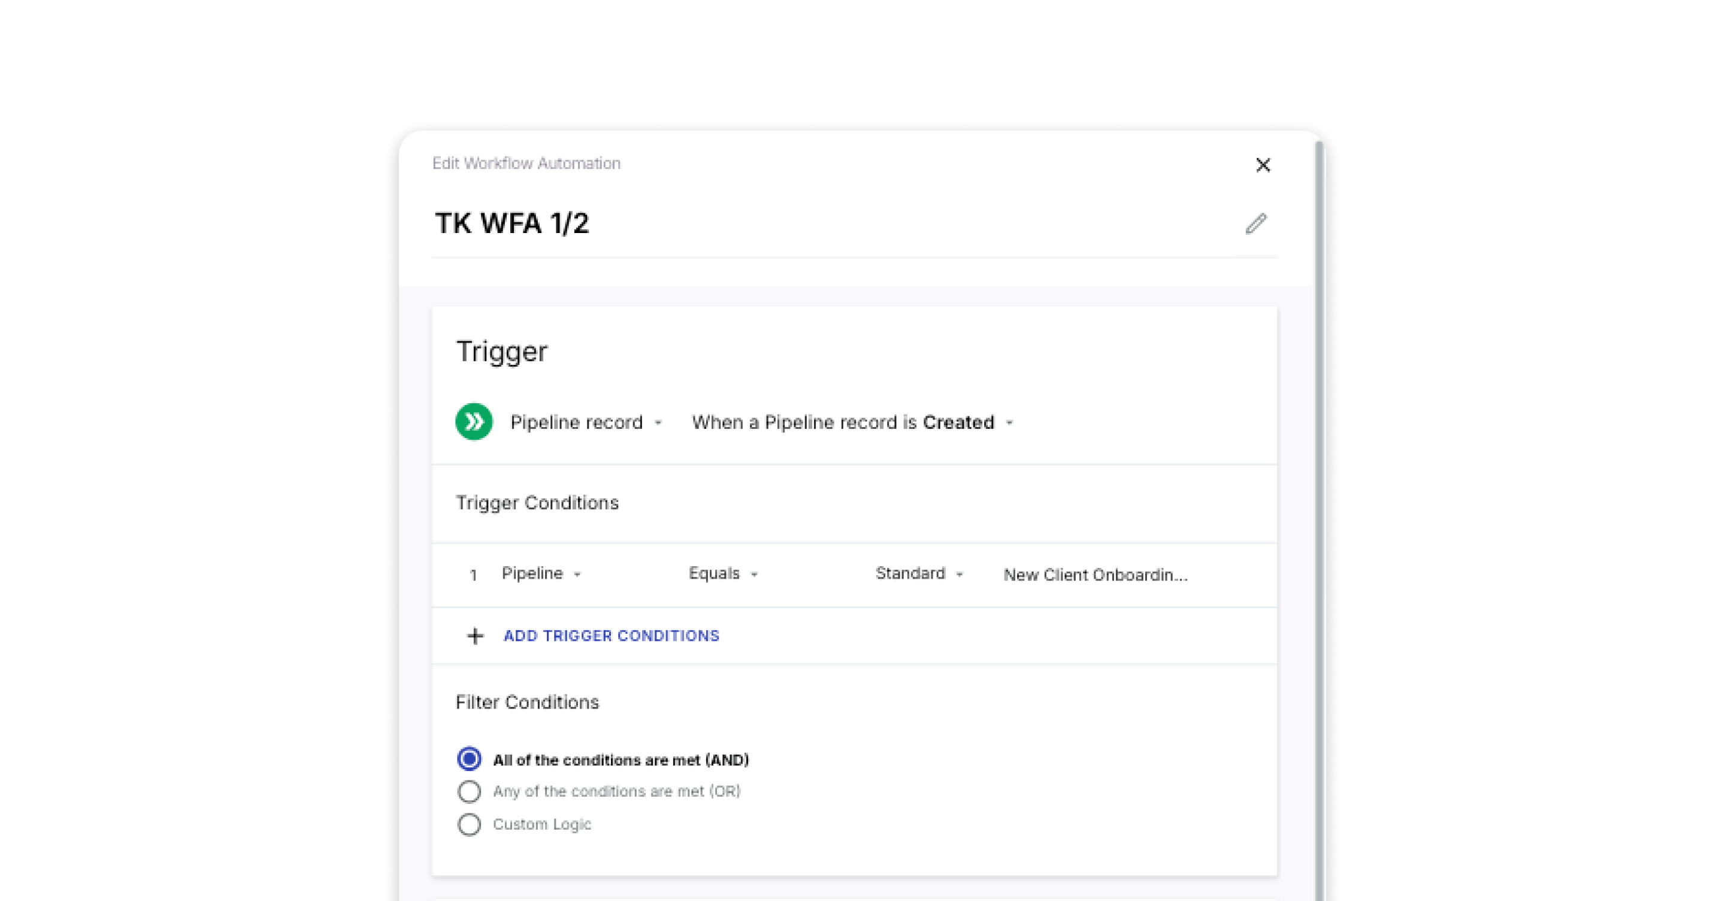The image size is (1725, 901).
Task: Click the TK WFA 1/2 workflow title
Action: point(512,223)
